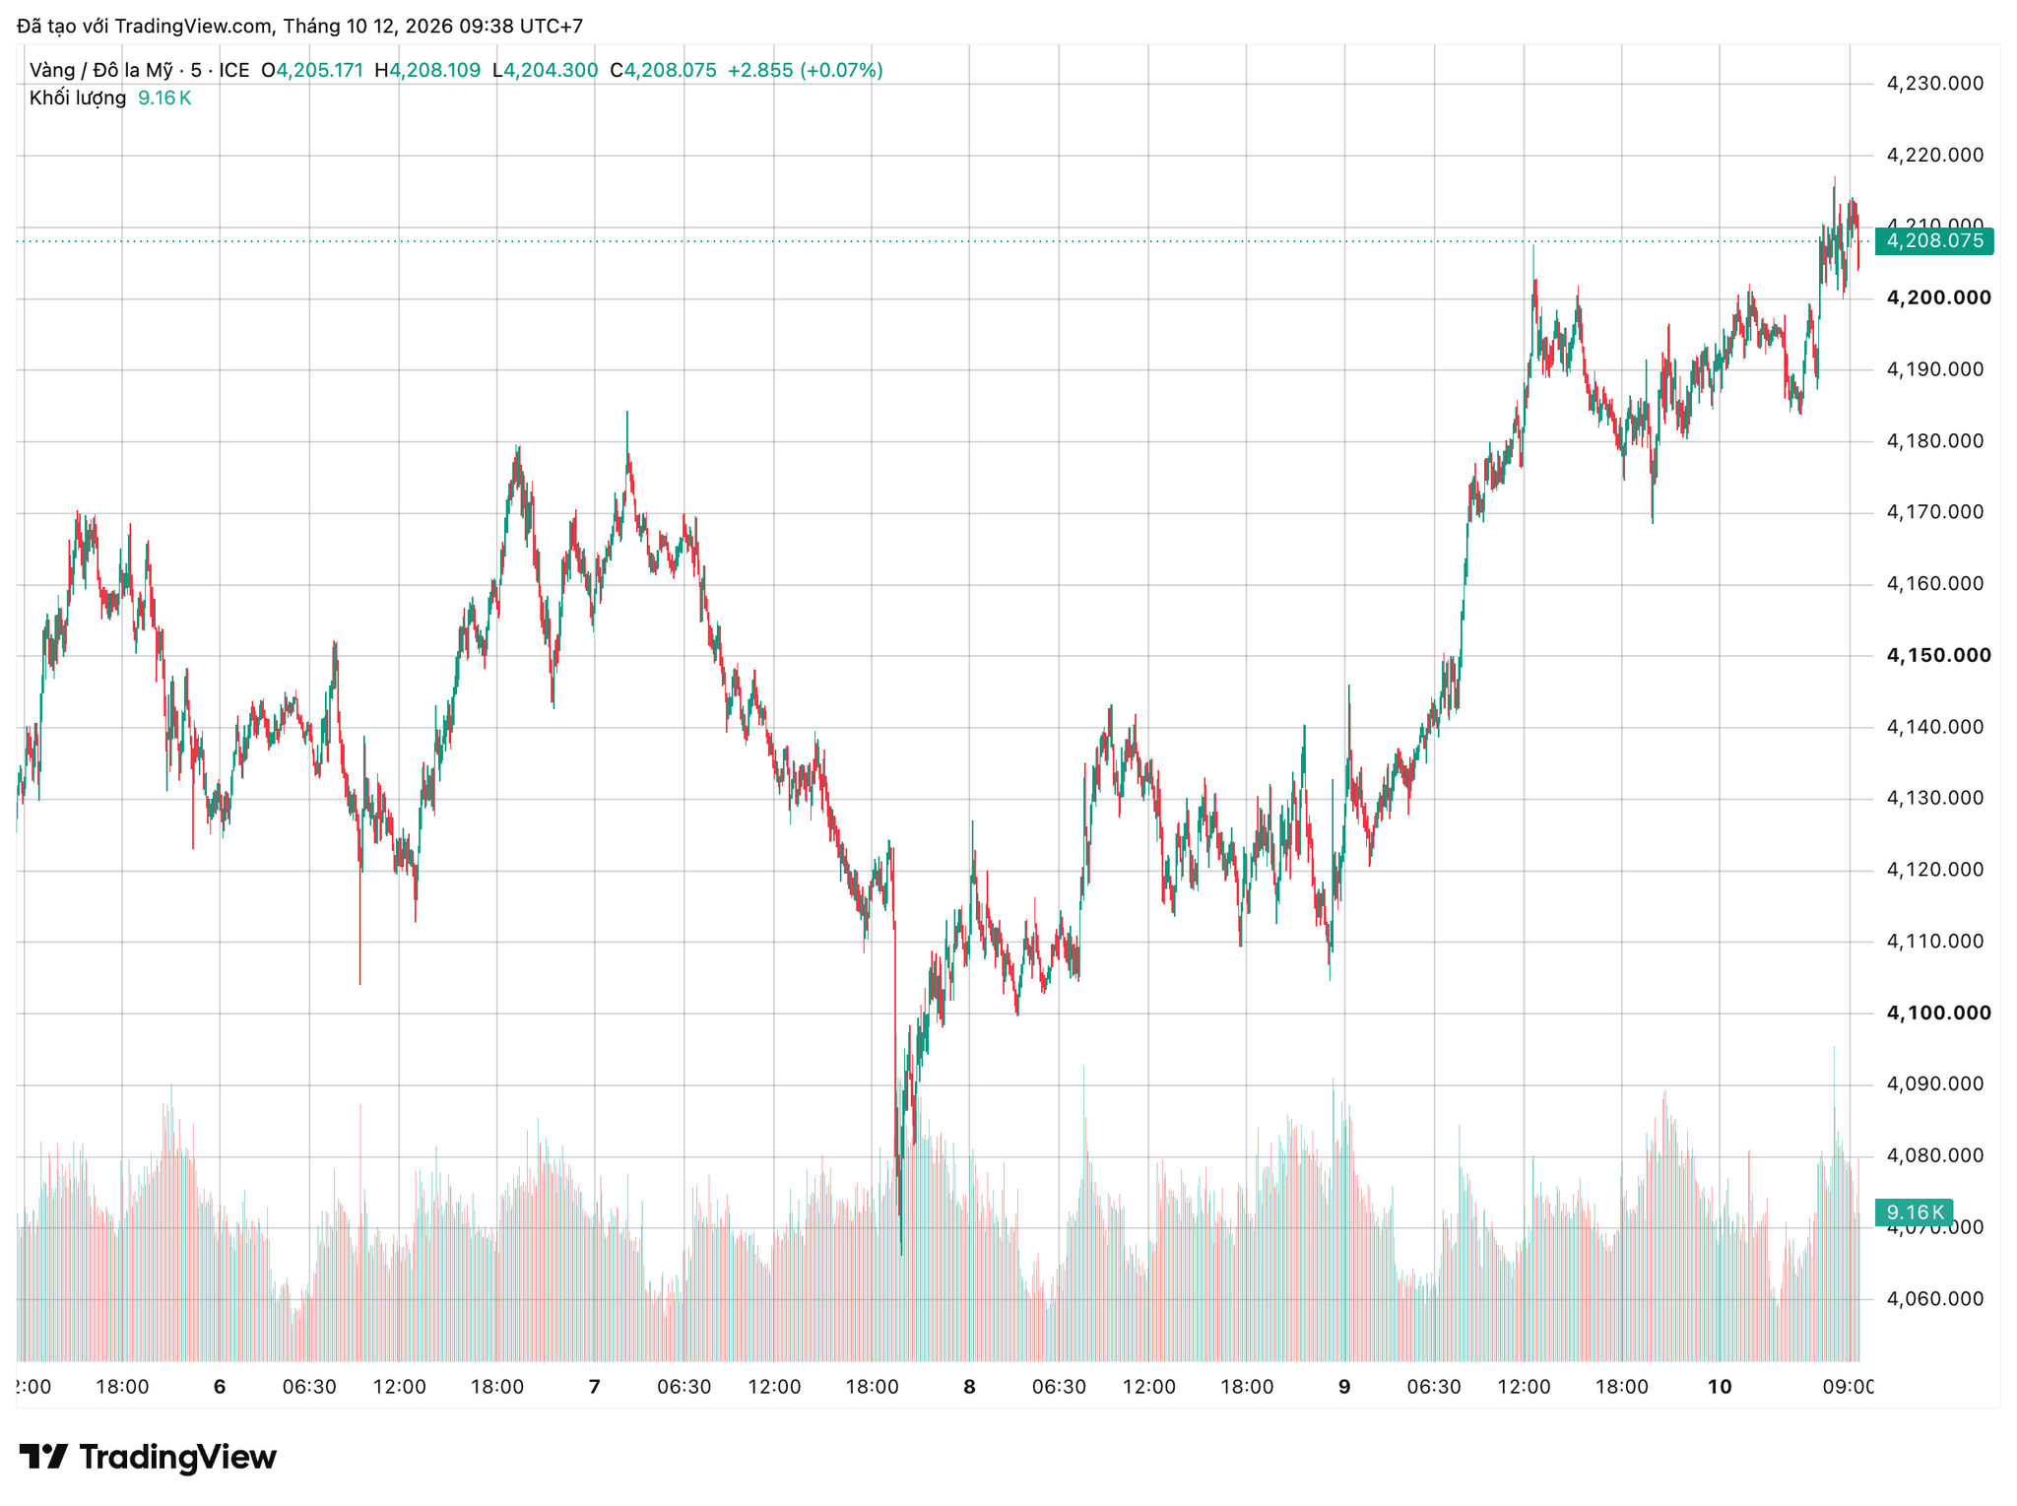Click the 4,190.000 price axis label
Viewport: 2017px width, 1506px height.
coord(1934,369)
